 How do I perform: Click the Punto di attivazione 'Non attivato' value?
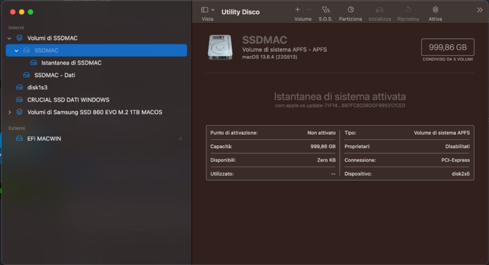(x=322, y=133)
